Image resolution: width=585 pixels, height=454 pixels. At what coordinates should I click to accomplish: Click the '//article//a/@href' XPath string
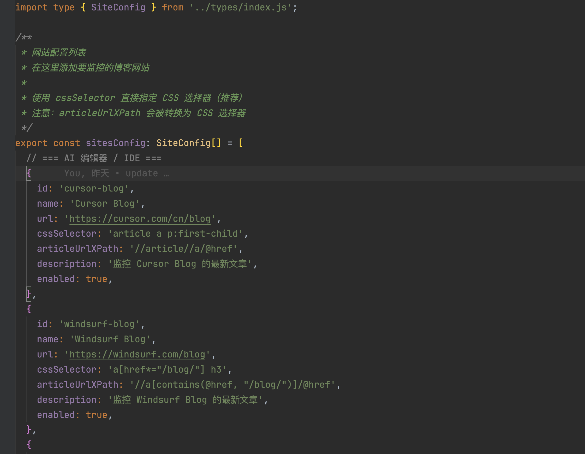183,249
